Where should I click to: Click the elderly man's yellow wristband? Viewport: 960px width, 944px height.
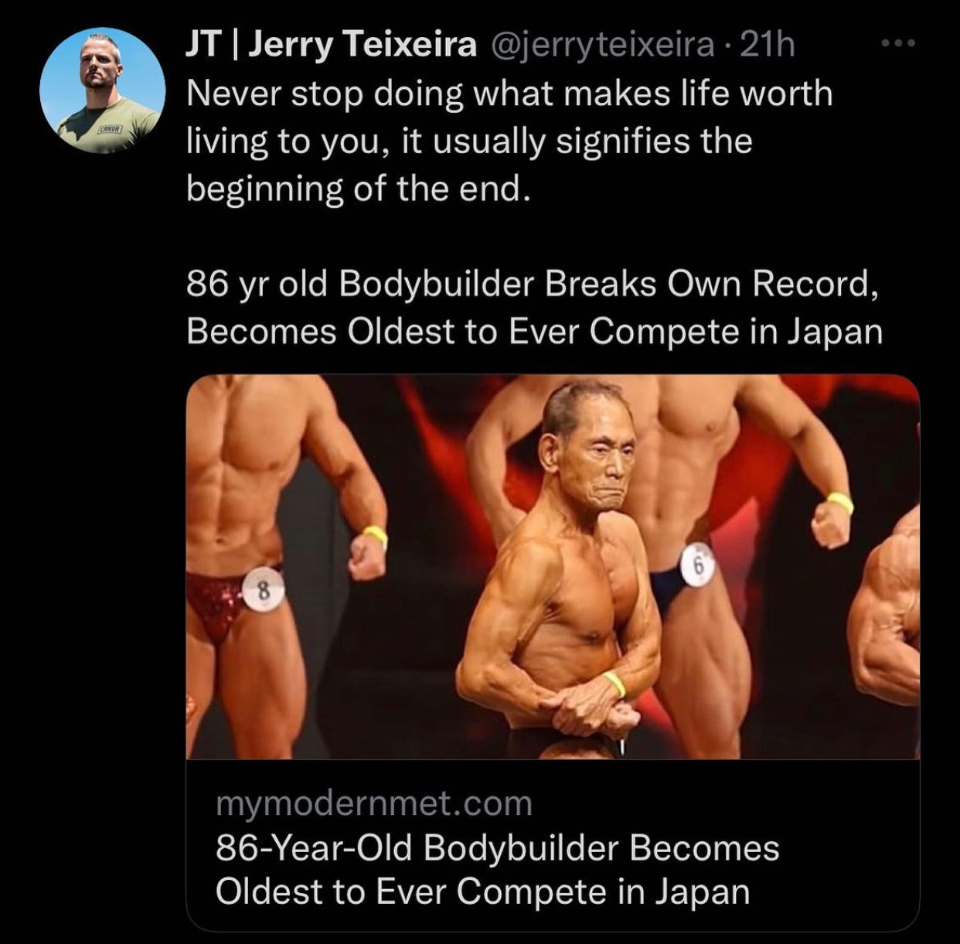click(x=614, y=684)
